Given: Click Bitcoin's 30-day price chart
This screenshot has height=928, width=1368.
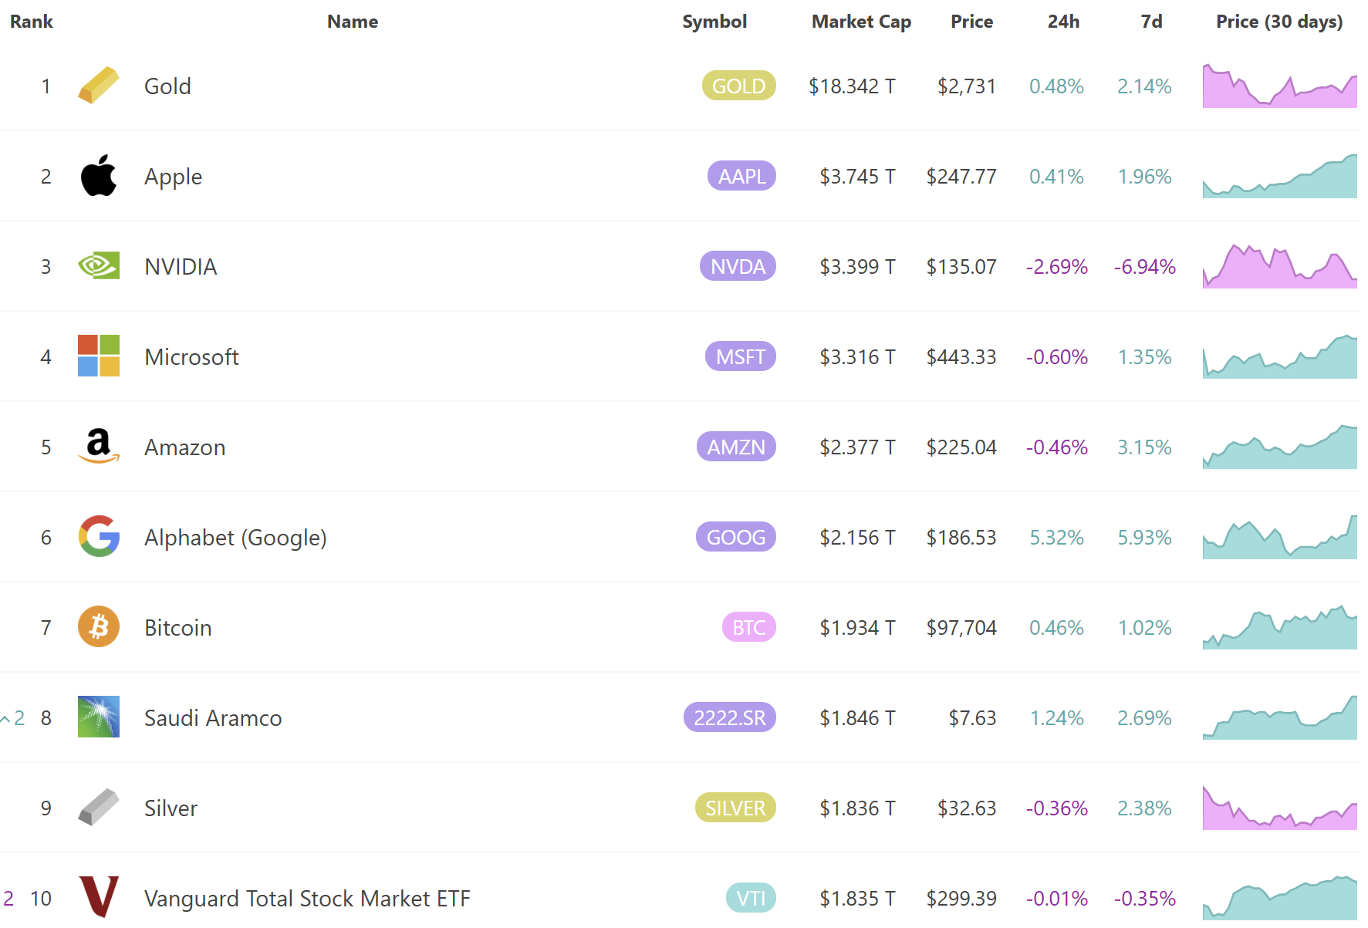Looking at the screenshot, I should pos(1279,627).
